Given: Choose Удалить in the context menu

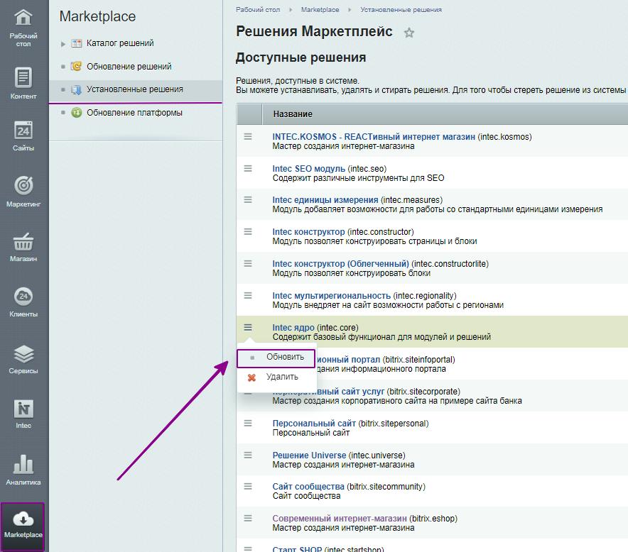Looking at the screenshot, I should [x=282, y=377].
